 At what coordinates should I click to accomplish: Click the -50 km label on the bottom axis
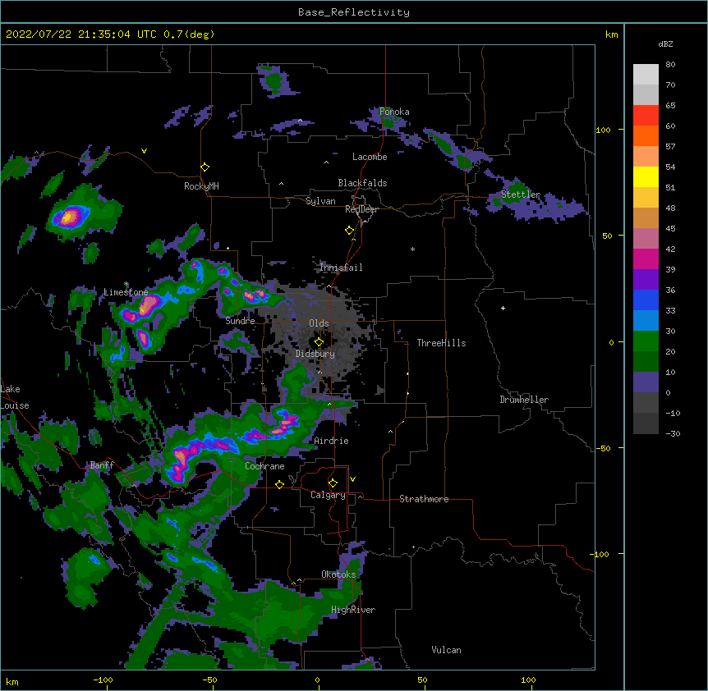point(209,680)
